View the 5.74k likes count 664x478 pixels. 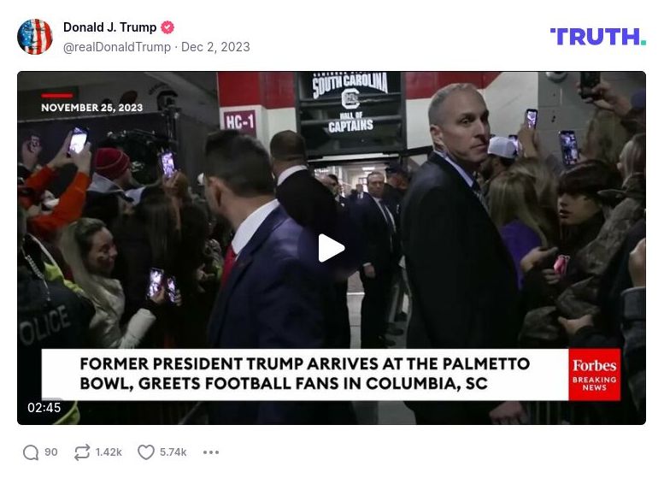[x=173, y=452]
